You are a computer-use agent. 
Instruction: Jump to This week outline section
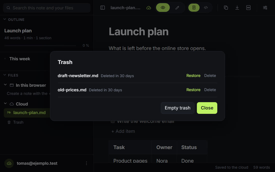20,59
